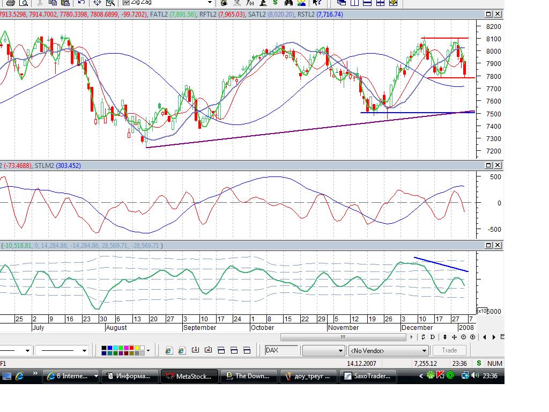Pick the cyan color swatch
This screenshot has width=549, height=412.
115,348
